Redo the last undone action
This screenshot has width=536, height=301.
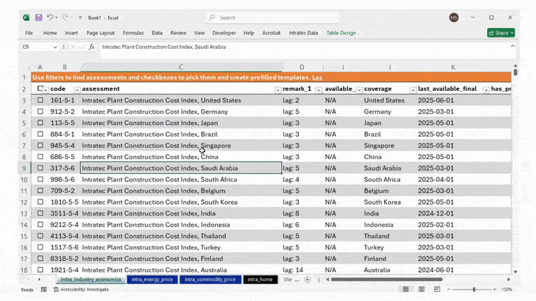[x=65, y=17]
